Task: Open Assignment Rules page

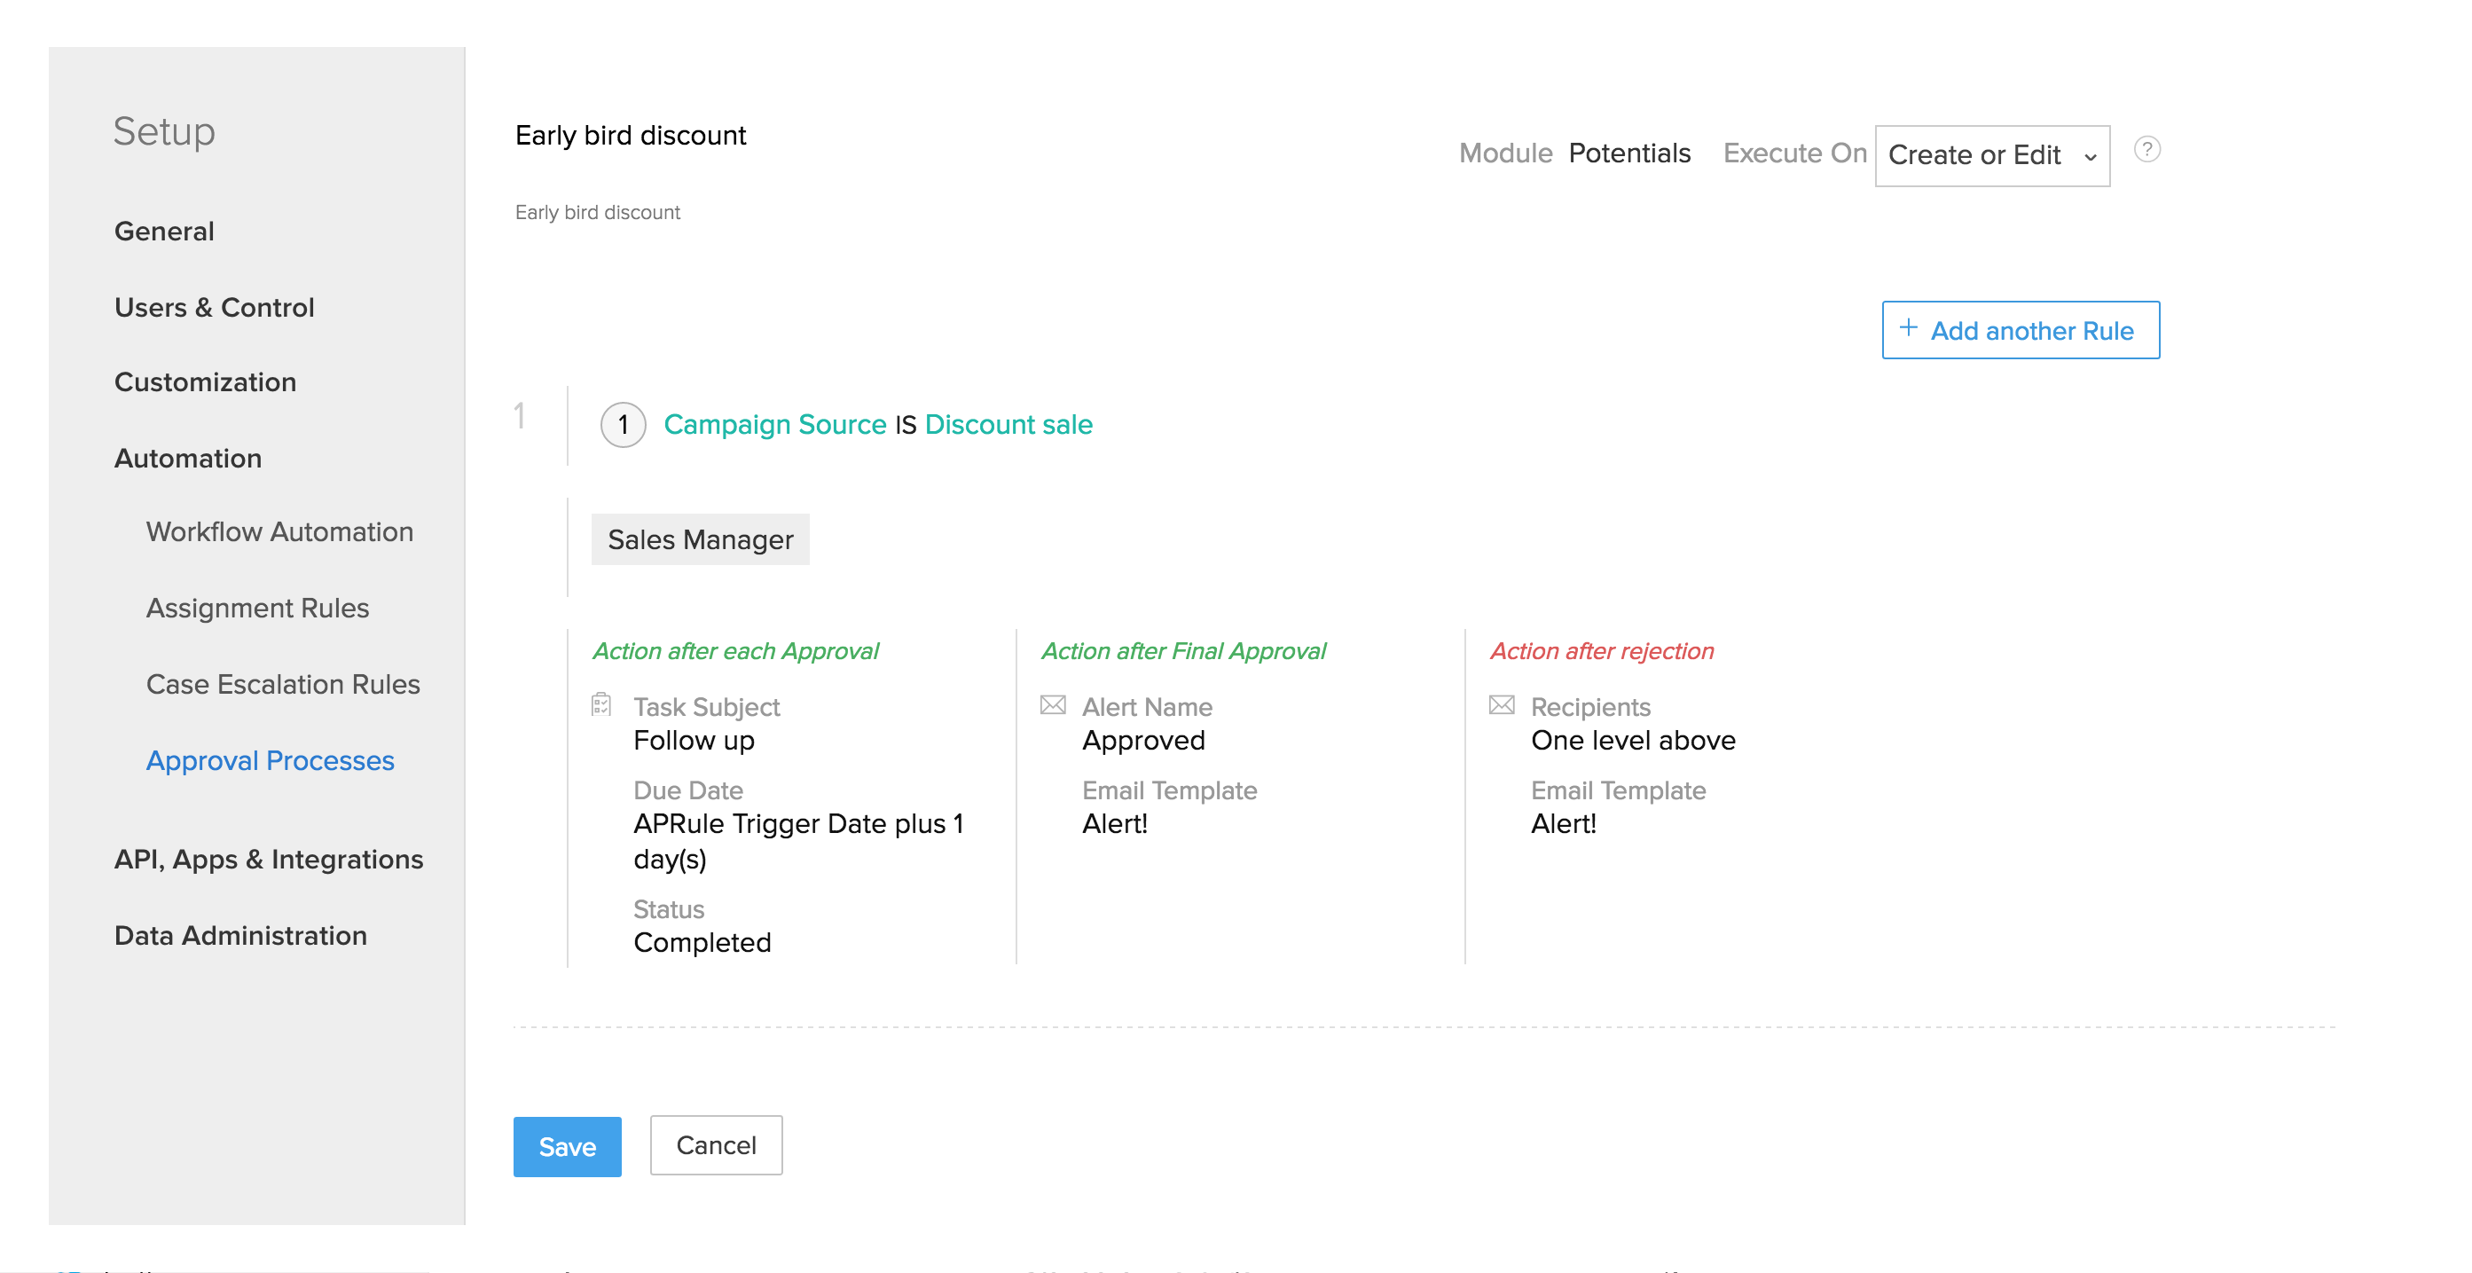Action: (257, 608)
